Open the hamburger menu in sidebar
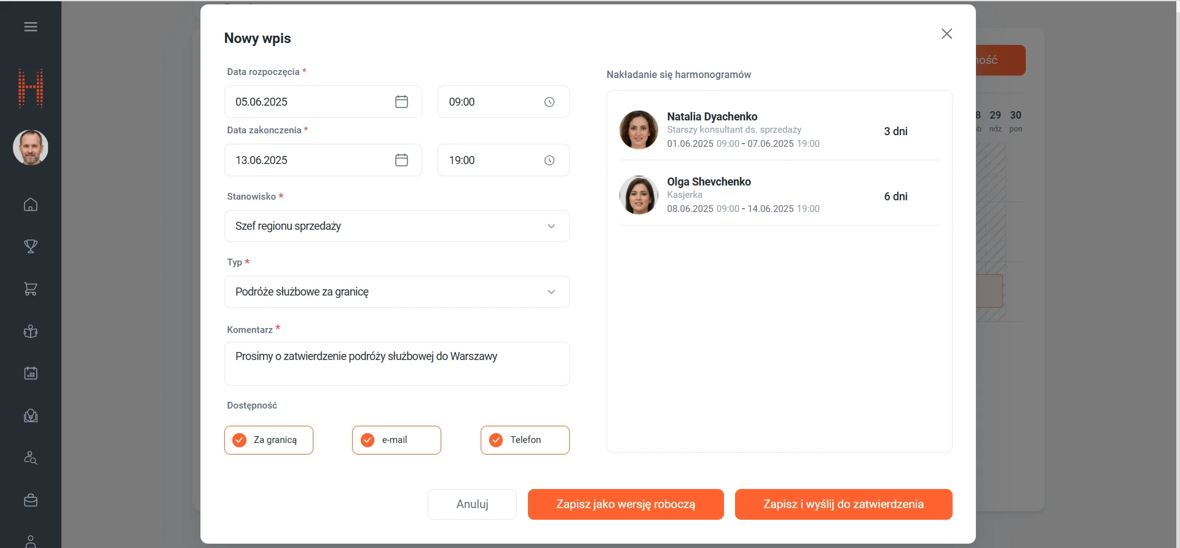This screenshot has height=548, width=1180. pos(31,27)
